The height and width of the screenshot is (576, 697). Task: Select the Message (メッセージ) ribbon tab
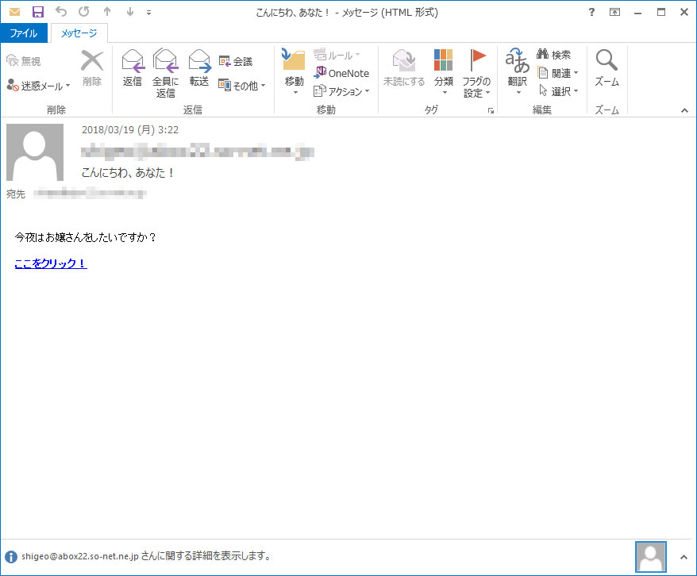click(x=79, y=33)
